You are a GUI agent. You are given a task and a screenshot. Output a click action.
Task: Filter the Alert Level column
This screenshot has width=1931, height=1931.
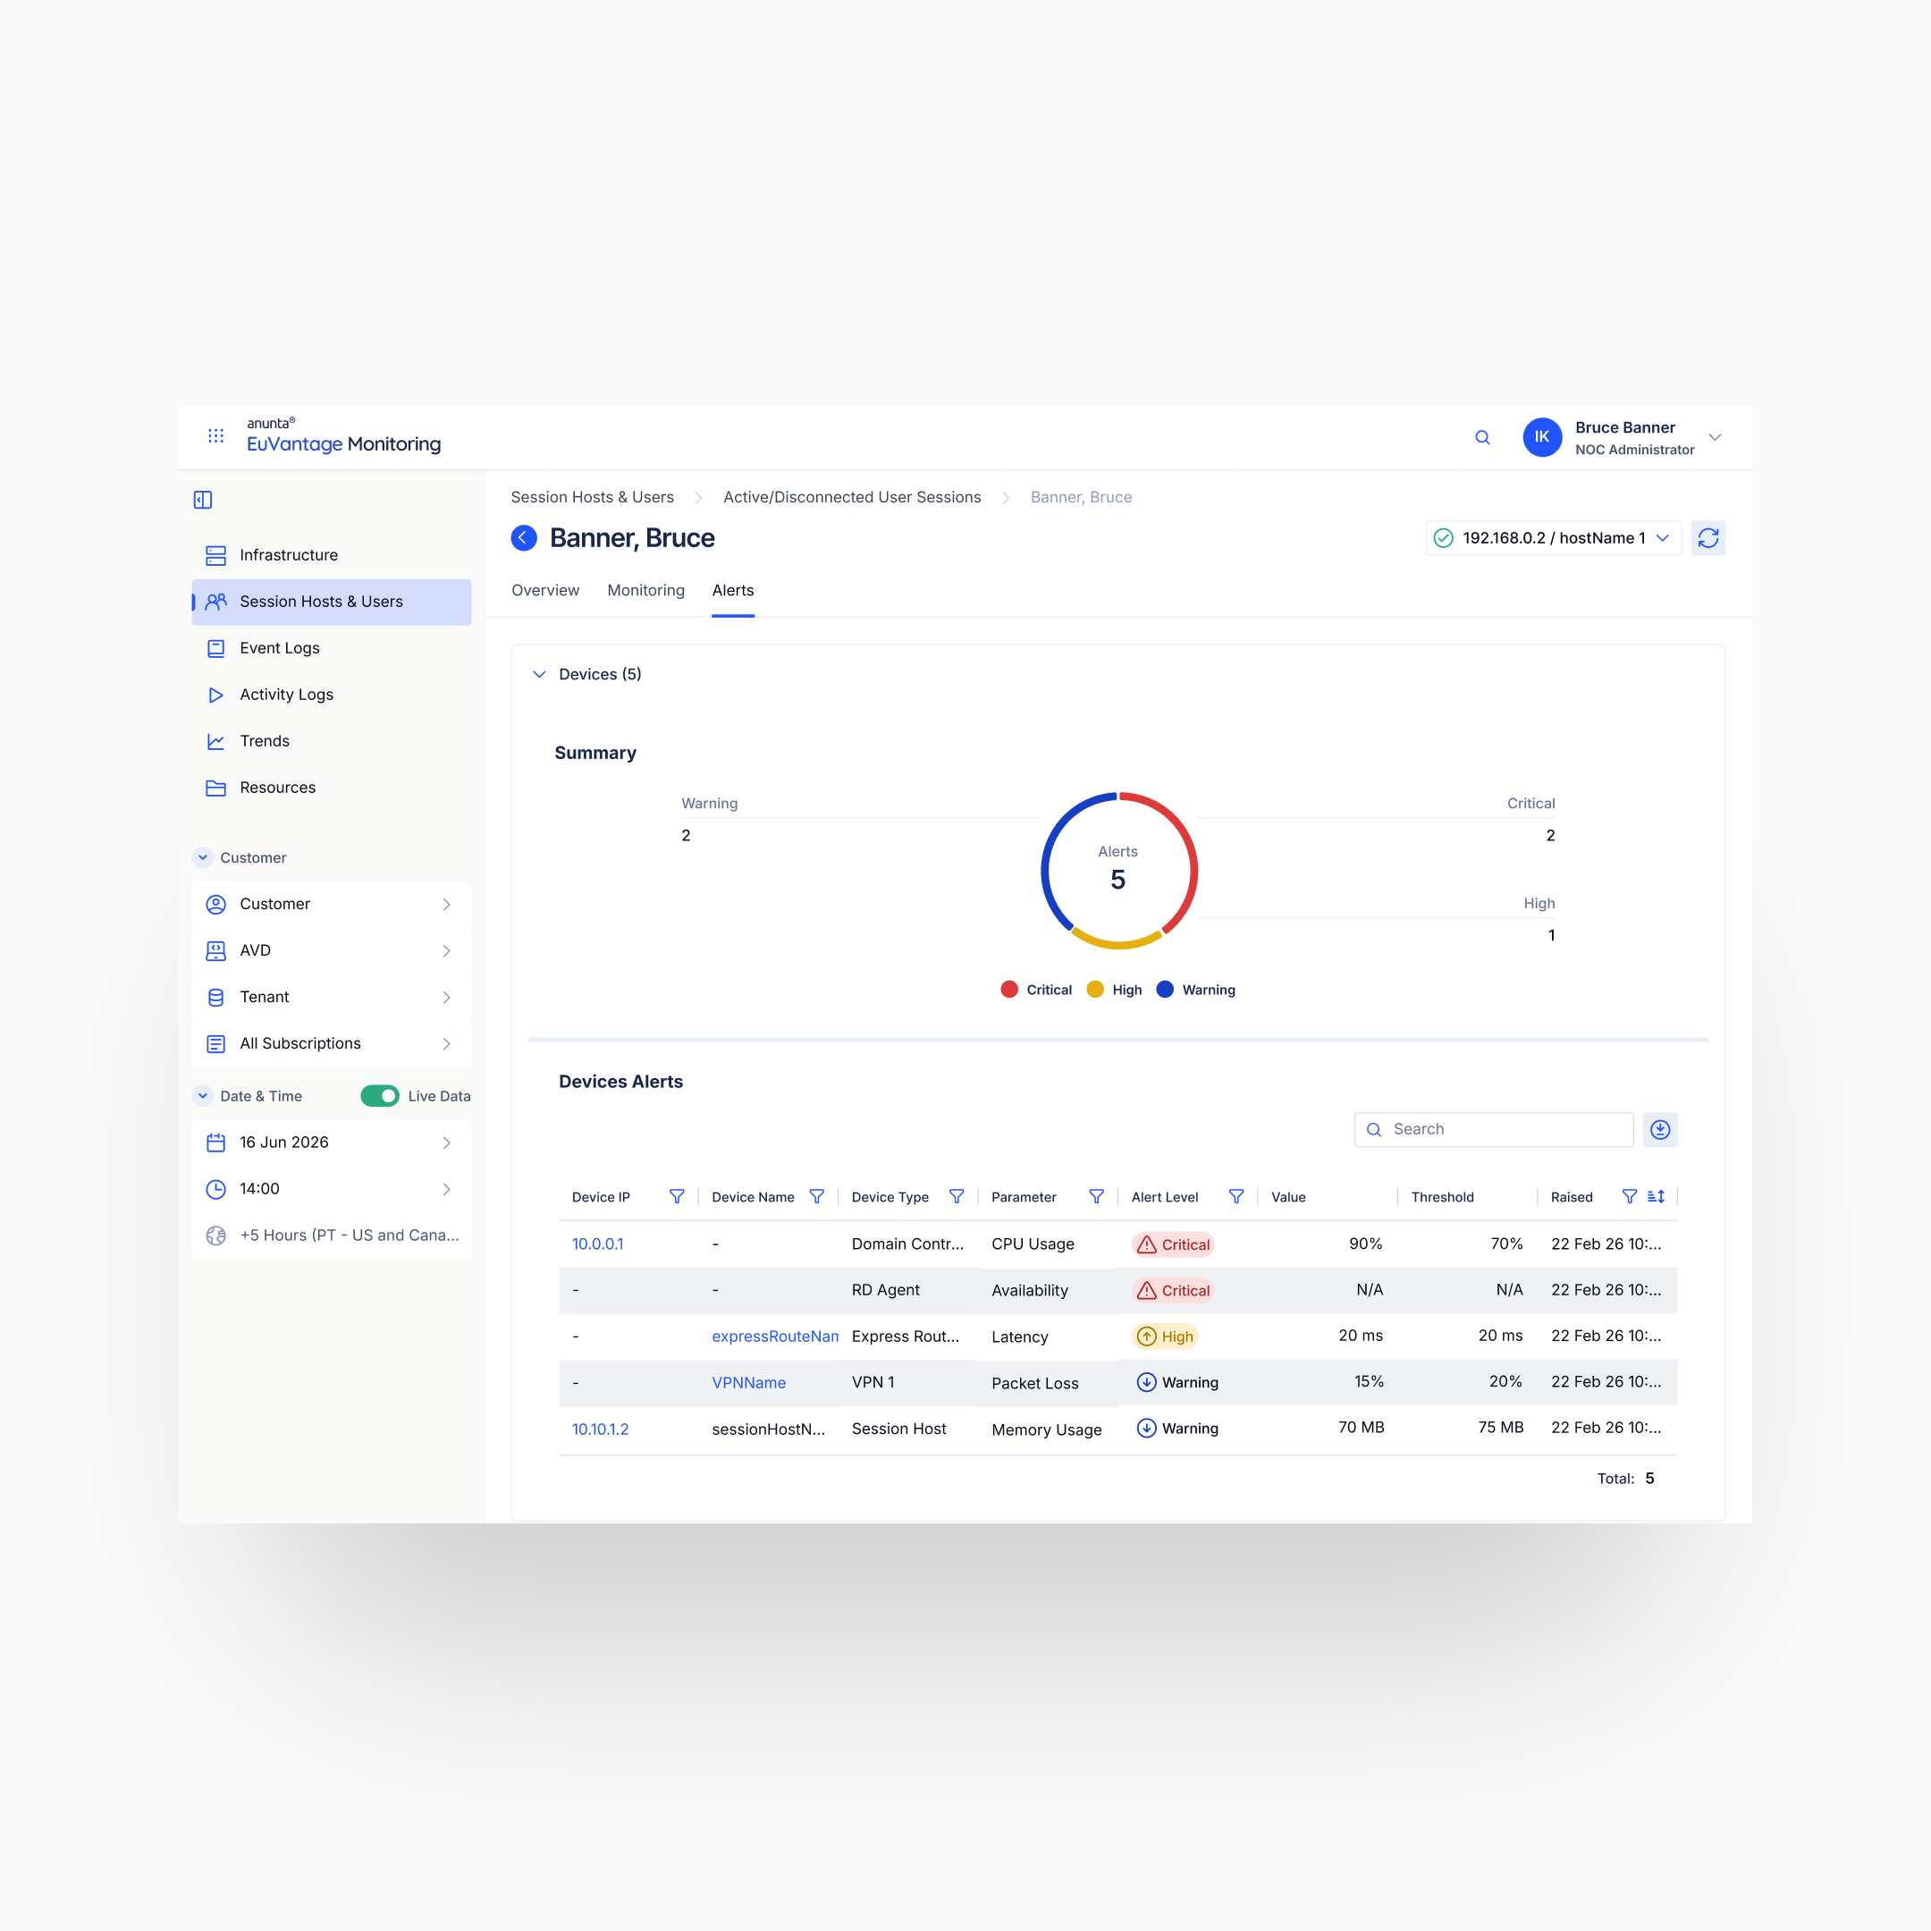pyautogui.click(x=1236, y=1196)
